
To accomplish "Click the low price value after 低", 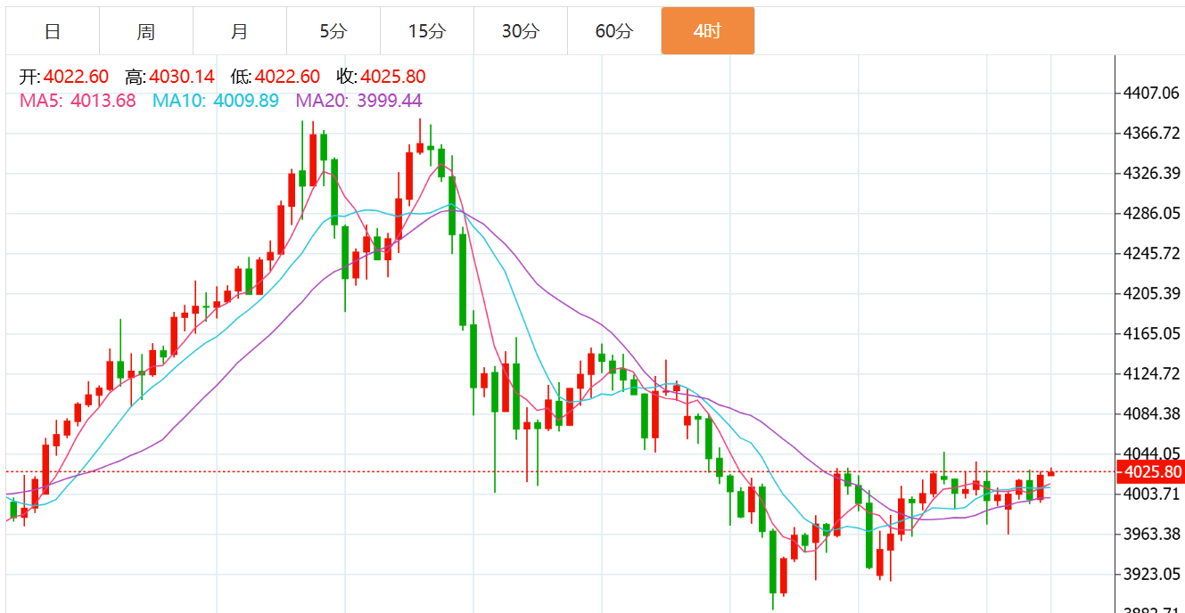I will pyautogui.click(x=287, y=78).
